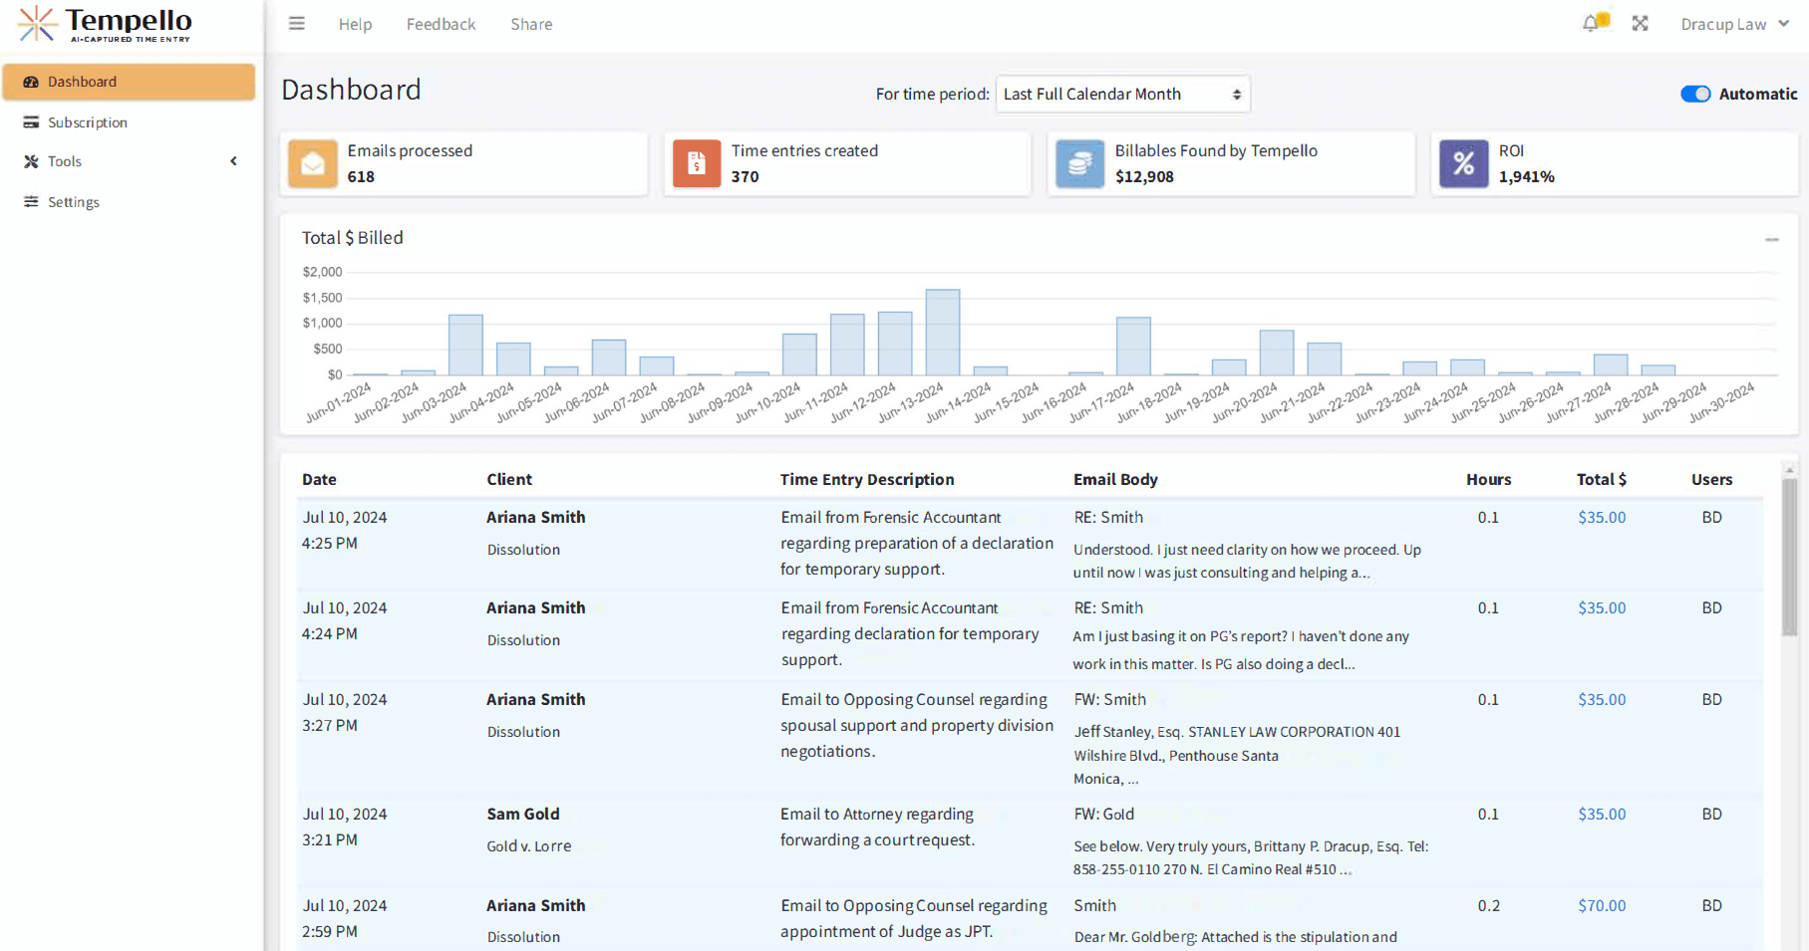Click the time entries table scrollbar
Screen dimensions: 1809x951
[x=1789, y=558]
